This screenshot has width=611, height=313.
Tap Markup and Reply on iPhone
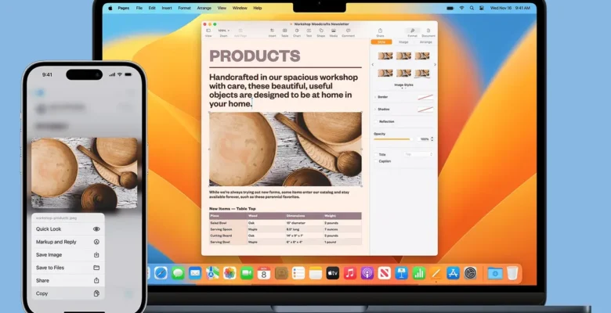pyautogui.click(x=68, y=242)
